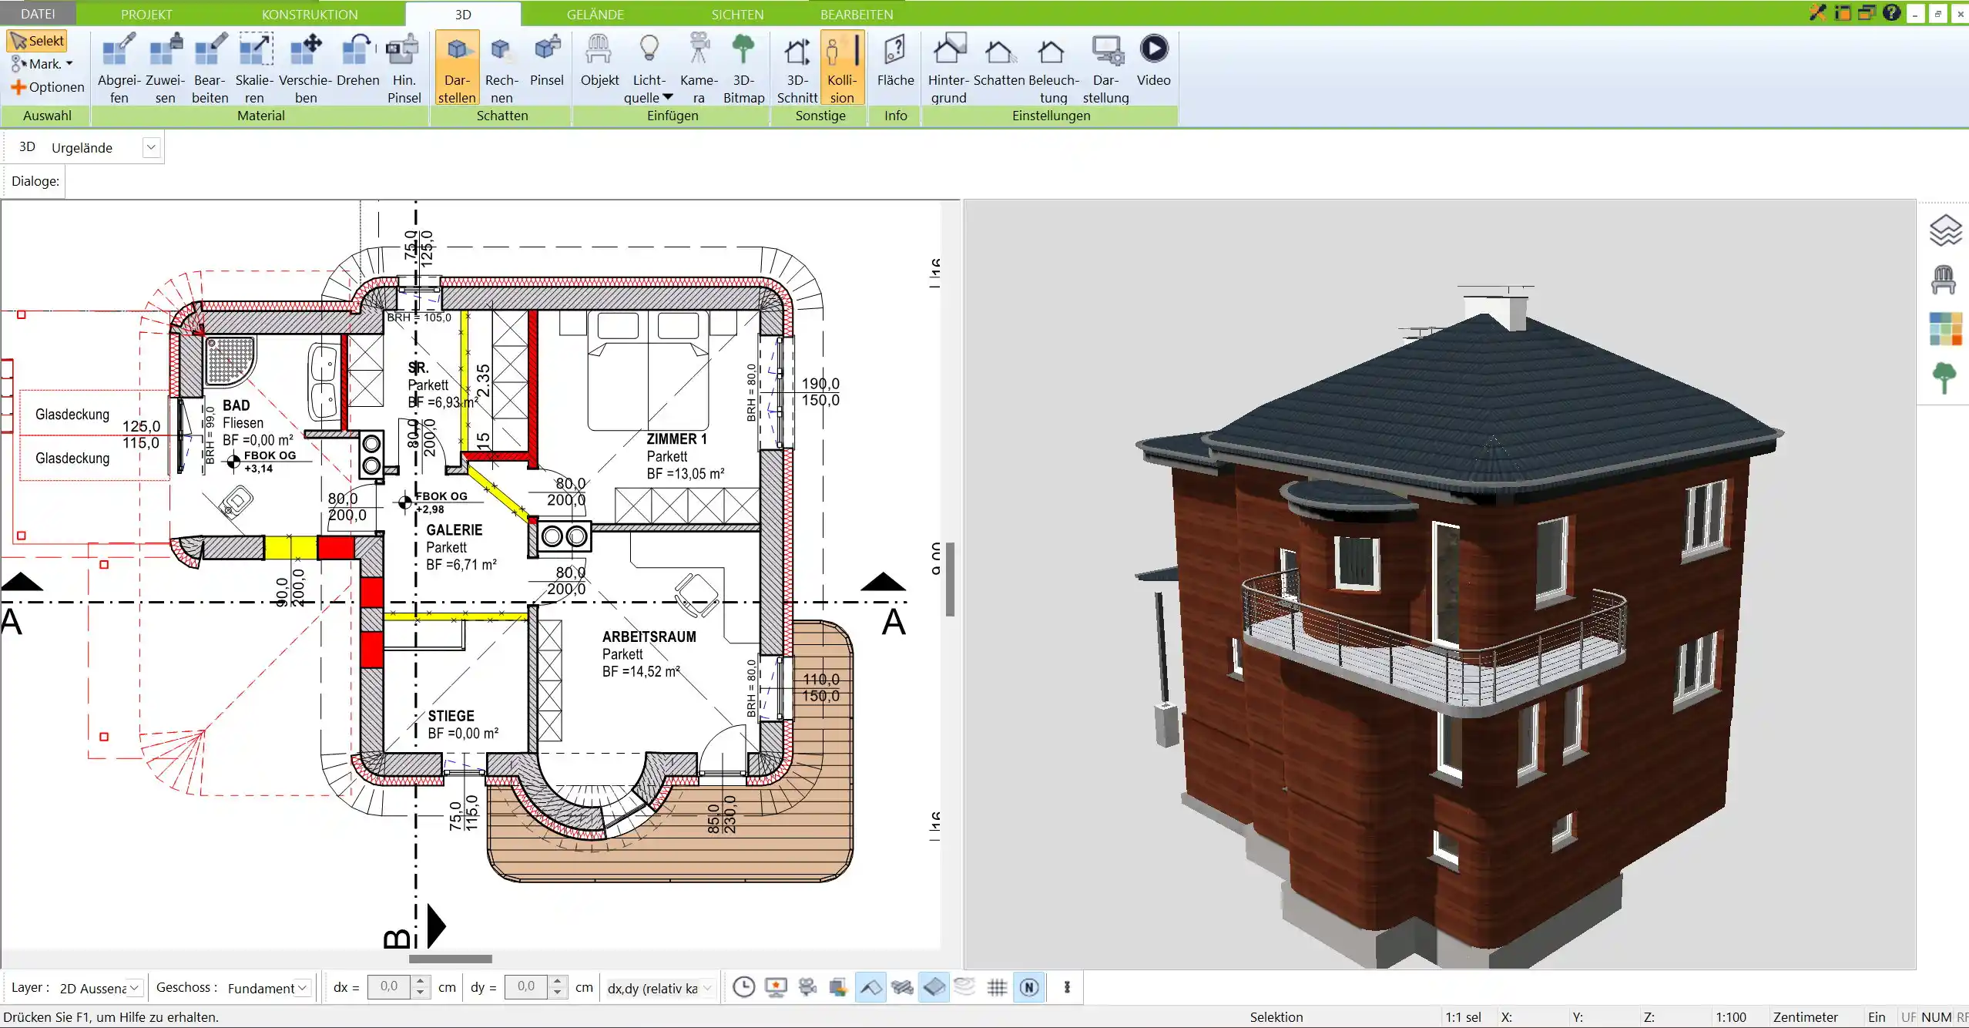Click the dx value input field
Image resolution: width=1969 pixels, height=1028 pixels.
390,987
